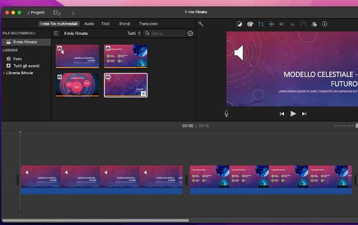Add selected slide with plus button
The image size is (358, 225).
143,94
